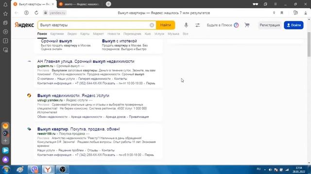The image size is (311, 174).
Task: Open screenshot tool icon in sidebar
Action: click(5, 50)
